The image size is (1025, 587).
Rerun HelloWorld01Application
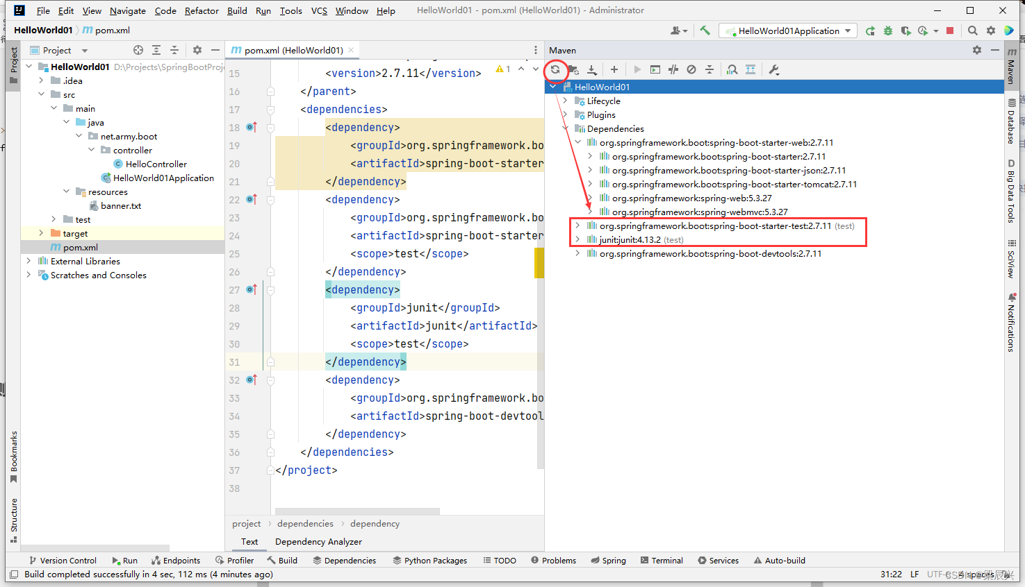870,31
